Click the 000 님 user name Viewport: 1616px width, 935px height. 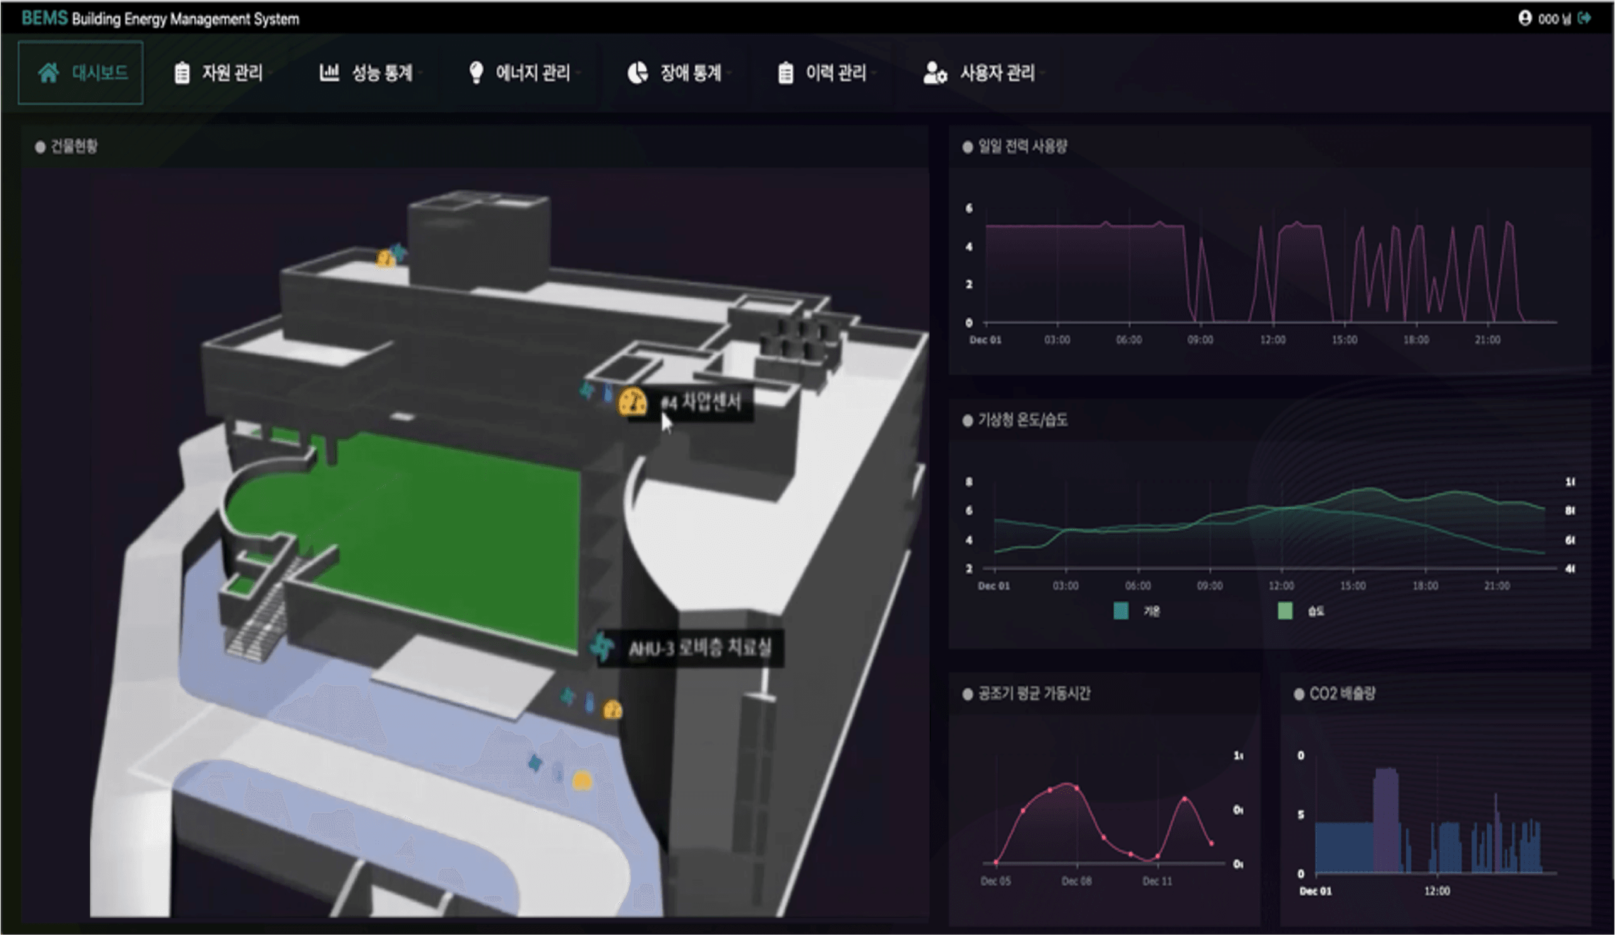1554,18
